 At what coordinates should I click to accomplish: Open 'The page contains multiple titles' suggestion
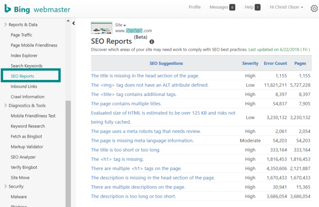[x=126, y=104]
